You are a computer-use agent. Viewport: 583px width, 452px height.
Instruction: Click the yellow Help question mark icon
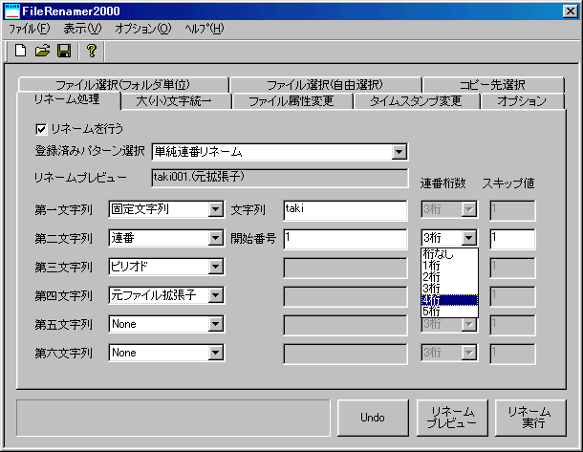pyautogui.click(x=92, y=51)
